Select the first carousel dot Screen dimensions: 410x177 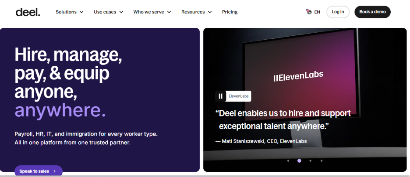[x=288, y=161]
